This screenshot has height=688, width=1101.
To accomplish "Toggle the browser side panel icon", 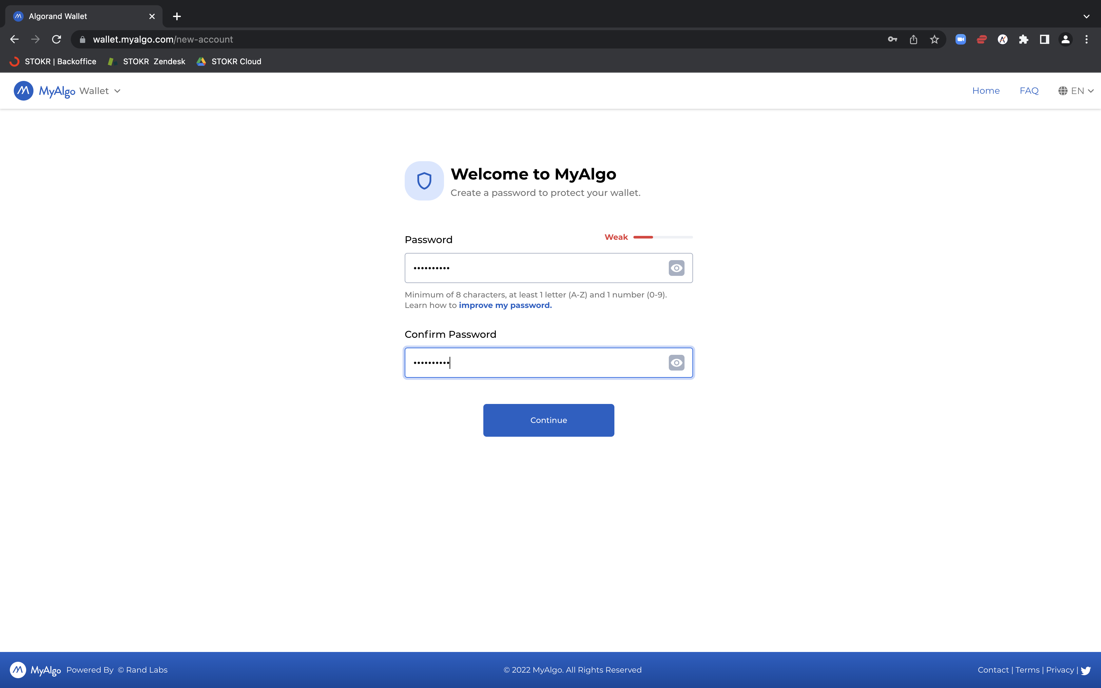I will click(x=1044, y=40).
